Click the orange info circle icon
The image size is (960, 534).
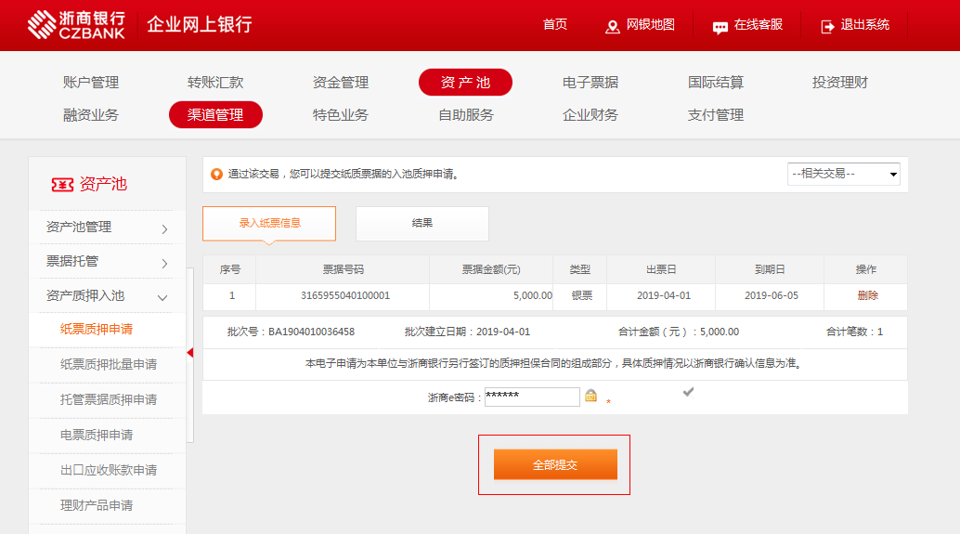[216, 174]
